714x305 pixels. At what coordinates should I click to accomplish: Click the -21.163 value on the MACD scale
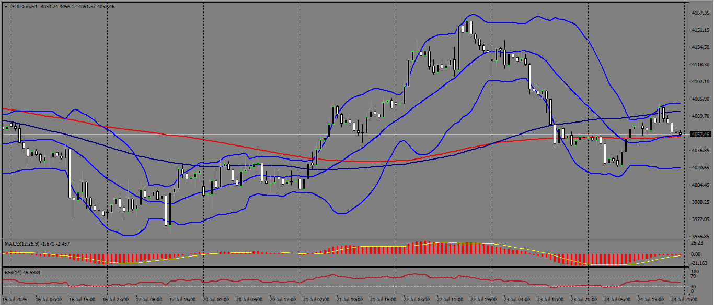(x=698, y=263)
